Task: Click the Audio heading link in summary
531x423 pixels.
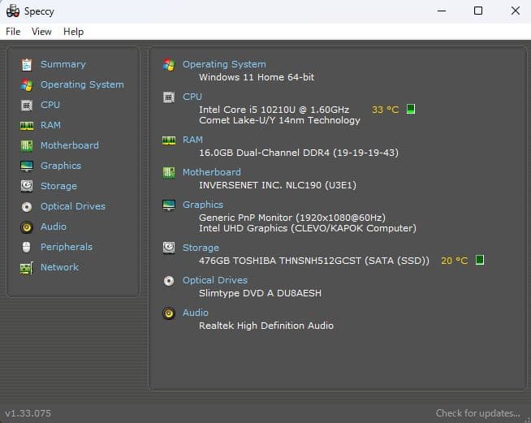Action: tap(196, 313)
